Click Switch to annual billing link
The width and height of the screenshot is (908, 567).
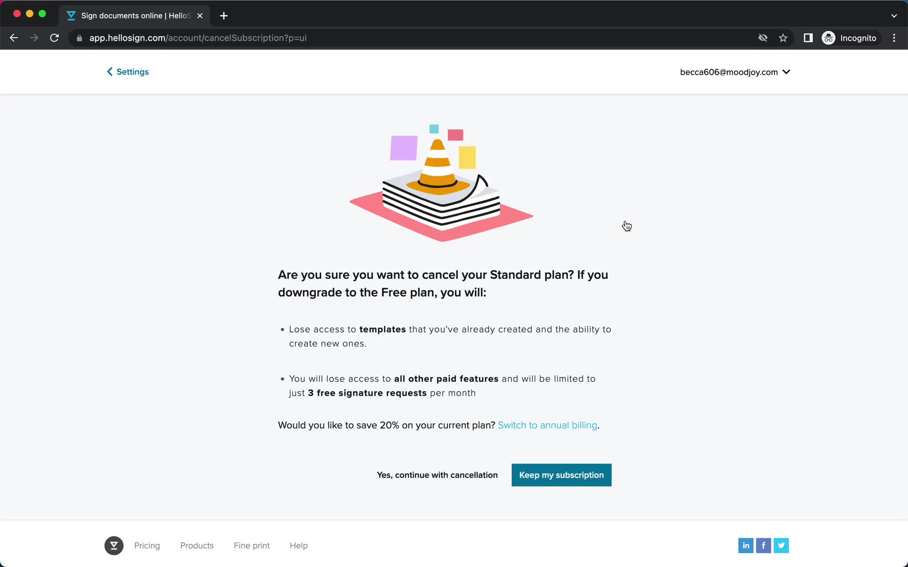click(x=547, y=425)
